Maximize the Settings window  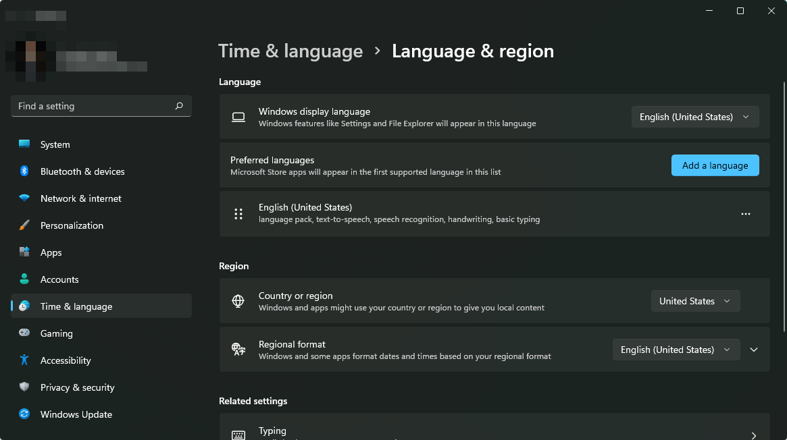pos(740,11)
